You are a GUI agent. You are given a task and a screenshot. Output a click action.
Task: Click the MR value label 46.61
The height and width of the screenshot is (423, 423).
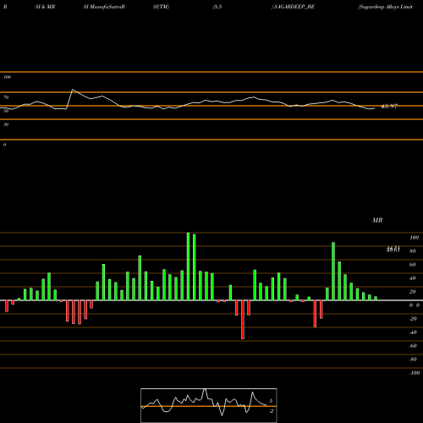[x=393, y=250]
